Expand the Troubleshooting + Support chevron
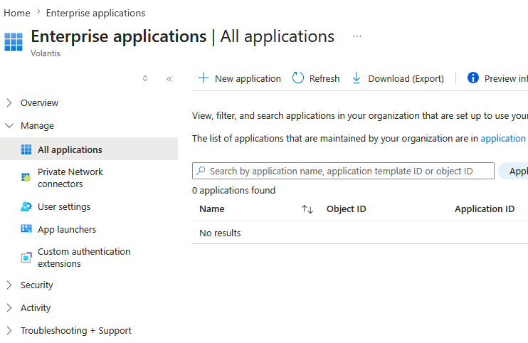 click(9, 330)
